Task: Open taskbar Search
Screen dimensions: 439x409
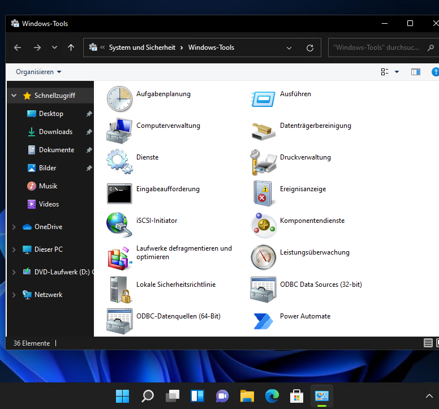Action: coord(147,396)
